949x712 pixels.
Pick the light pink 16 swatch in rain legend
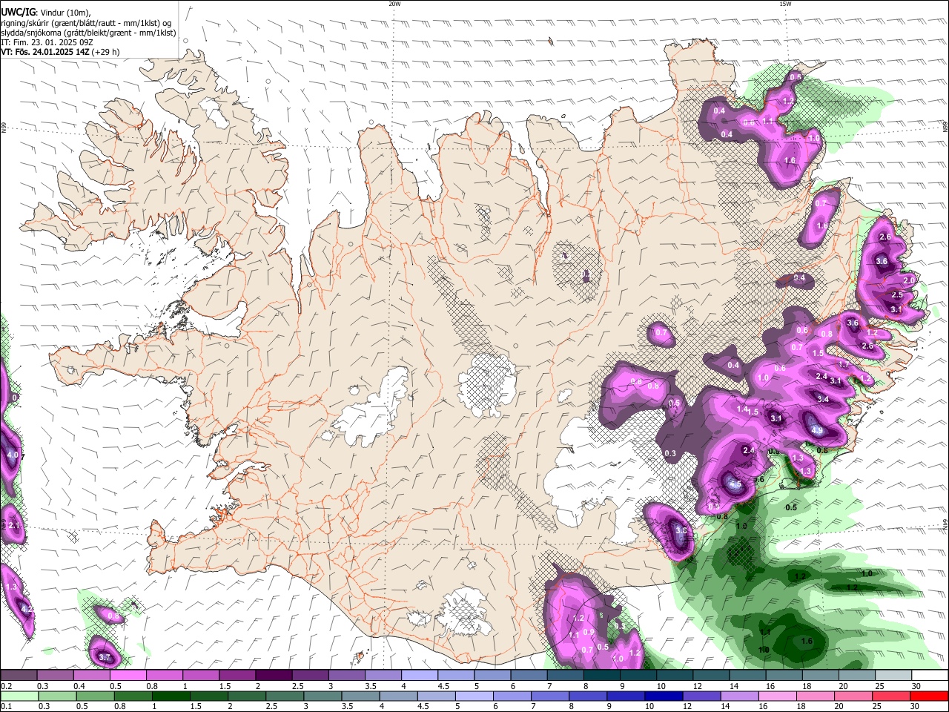(776, 696)
